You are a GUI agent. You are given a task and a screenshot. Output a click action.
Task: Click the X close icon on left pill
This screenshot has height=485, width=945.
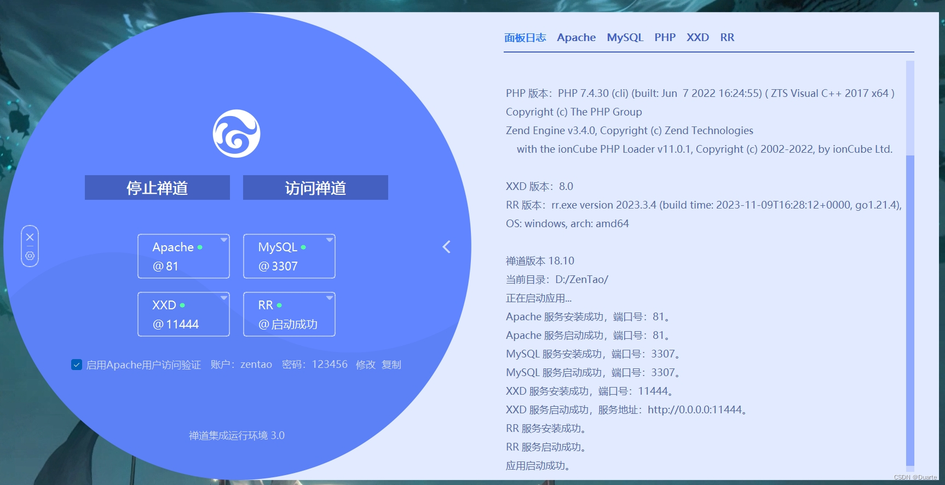(x=30, y=237)
